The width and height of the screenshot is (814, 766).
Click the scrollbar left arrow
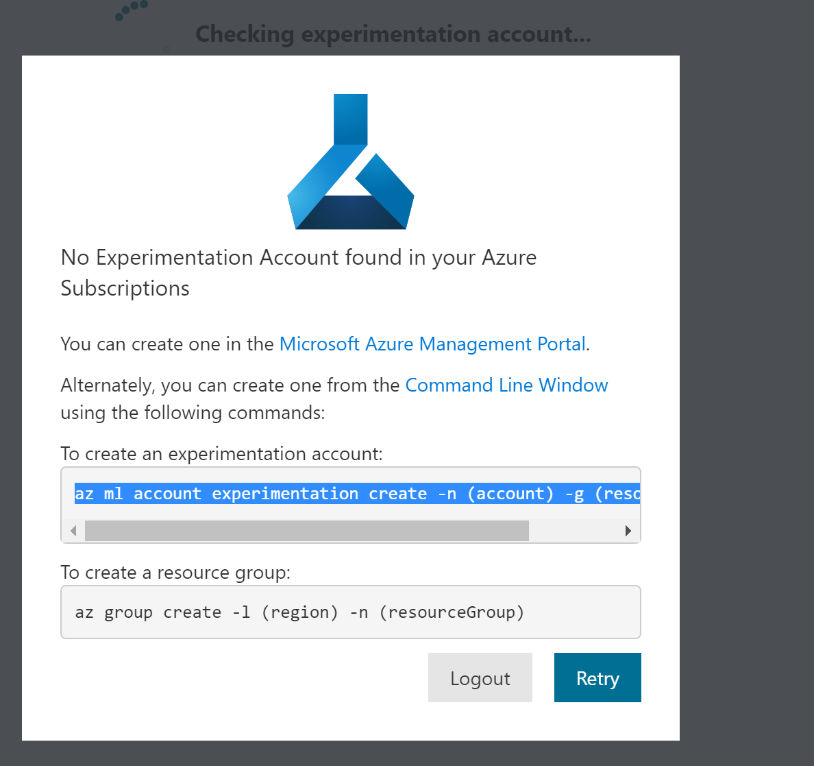click(73, 530)
